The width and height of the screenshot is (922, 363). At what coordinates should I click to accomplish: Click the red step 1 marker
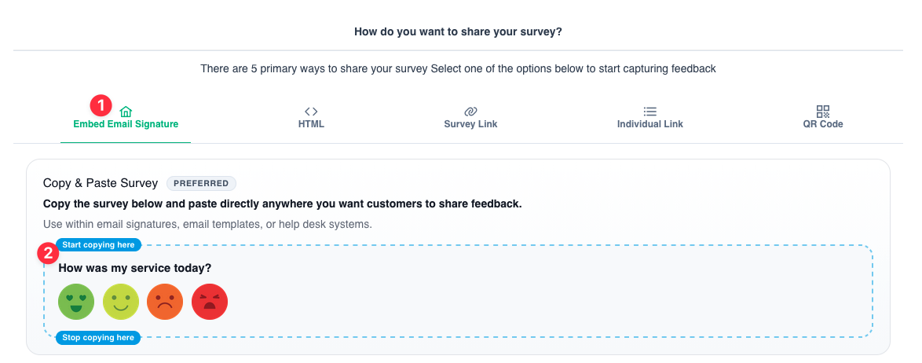pyautogui.click(x=101, y=104)
